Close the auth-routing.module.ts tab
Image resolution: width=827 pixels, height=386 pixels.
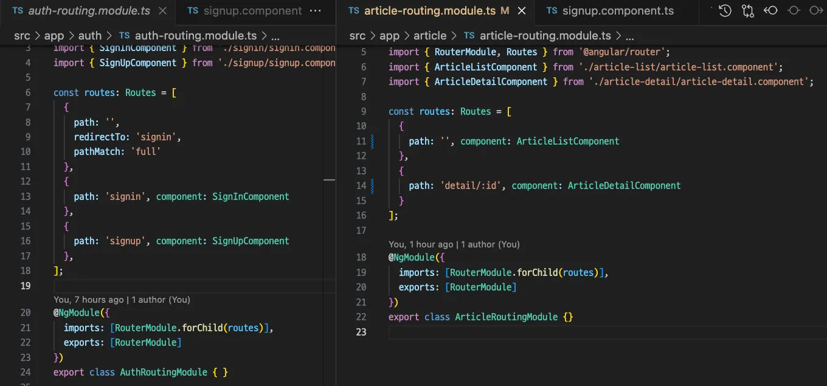[162, 11]
